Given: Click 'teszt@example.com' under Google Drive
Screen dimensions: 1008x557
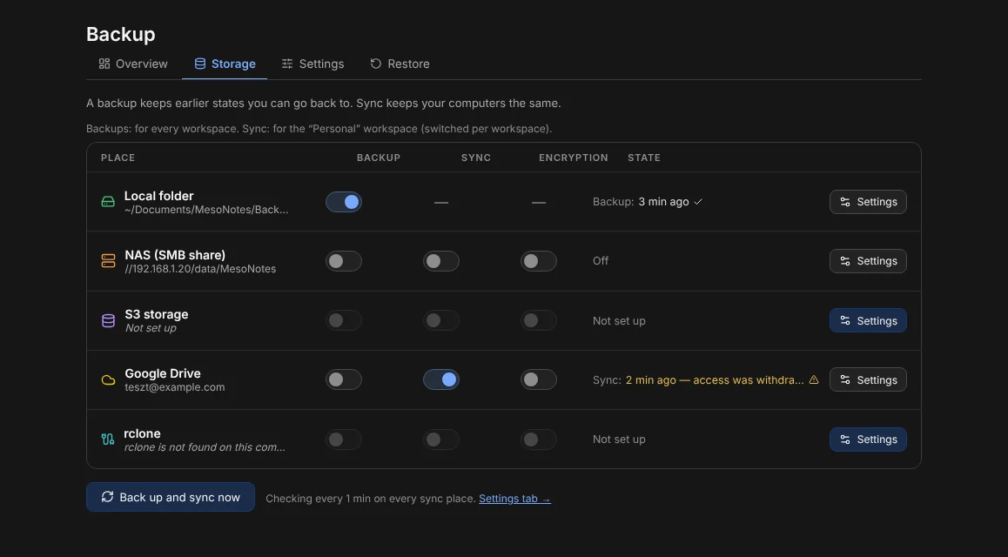Looking at the screenshot, I should [x=175, y=387].
